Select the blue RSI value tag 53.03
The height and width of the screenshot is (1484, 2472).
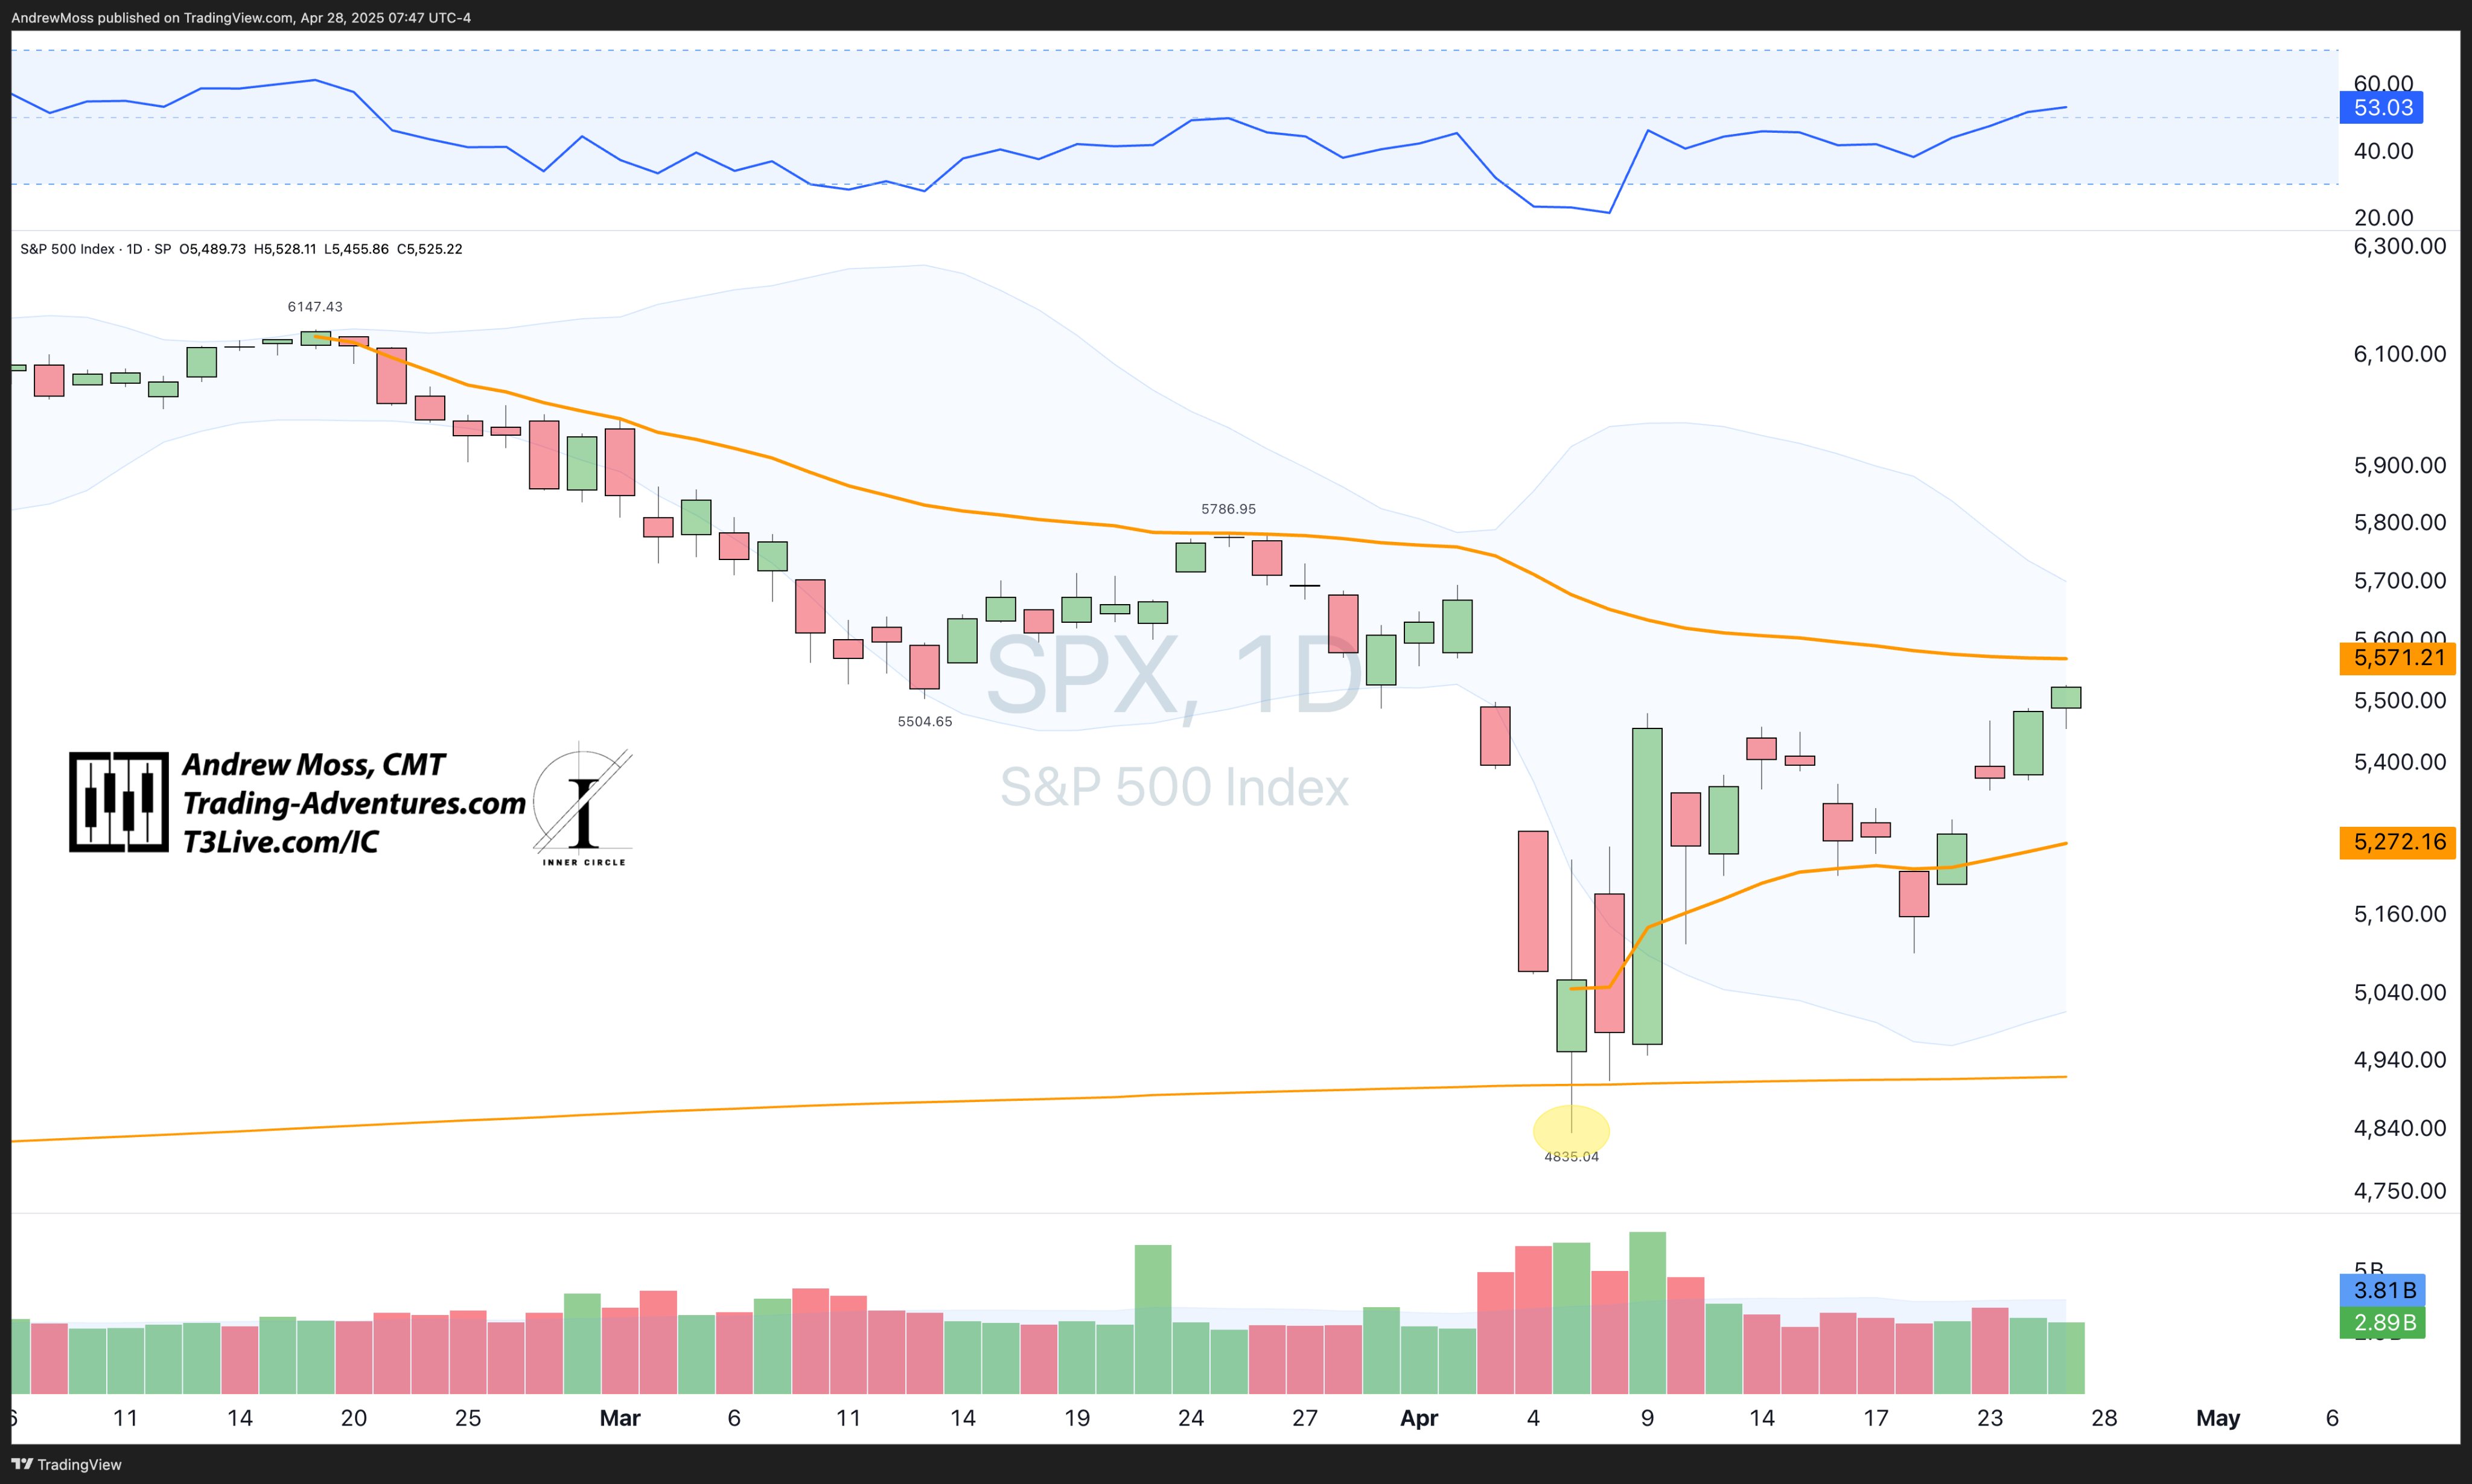click(2381, 108)
